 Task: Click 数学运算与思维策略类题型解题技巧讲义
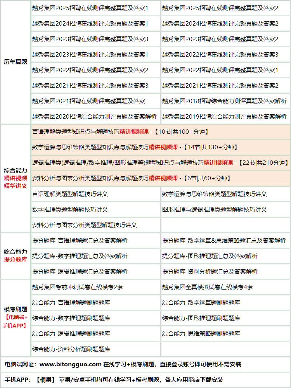[215, 194]
